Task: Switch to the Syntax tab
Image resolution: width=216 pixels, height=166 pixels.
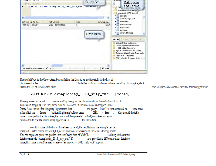Action: pyautogui.click(x=115, y=39)
